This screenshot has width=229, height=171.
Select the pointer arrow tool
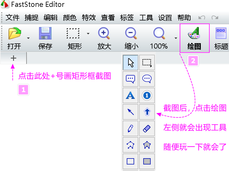[x=130, y=62]
